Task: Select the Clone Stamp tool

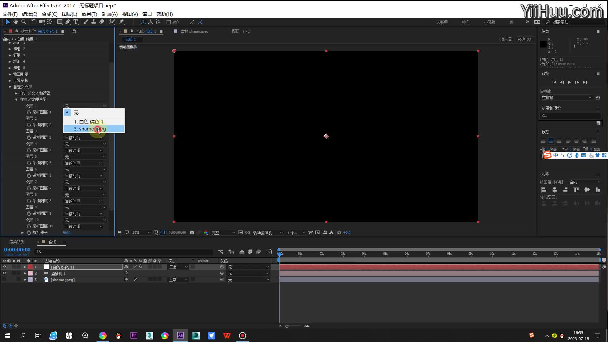Action: point(94,22)
